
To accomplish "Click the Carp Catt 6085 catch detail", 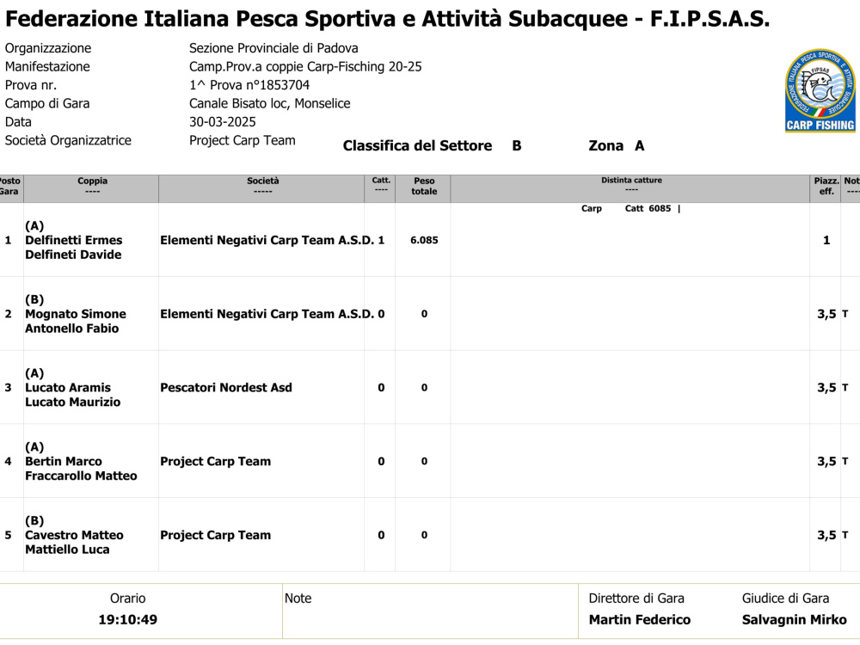I will pos(630,208).
